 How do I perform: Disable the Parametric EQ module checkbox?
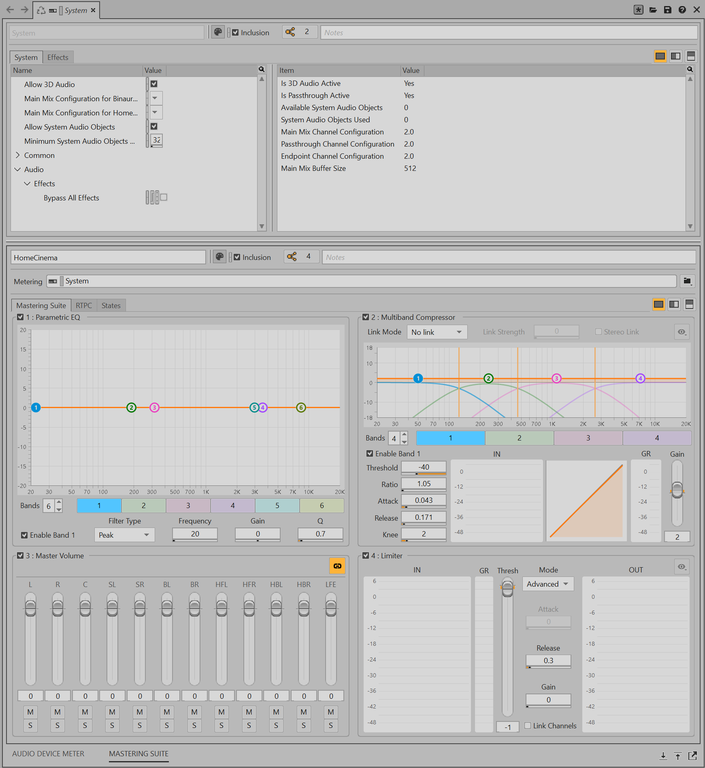click(x=20, y=317)
